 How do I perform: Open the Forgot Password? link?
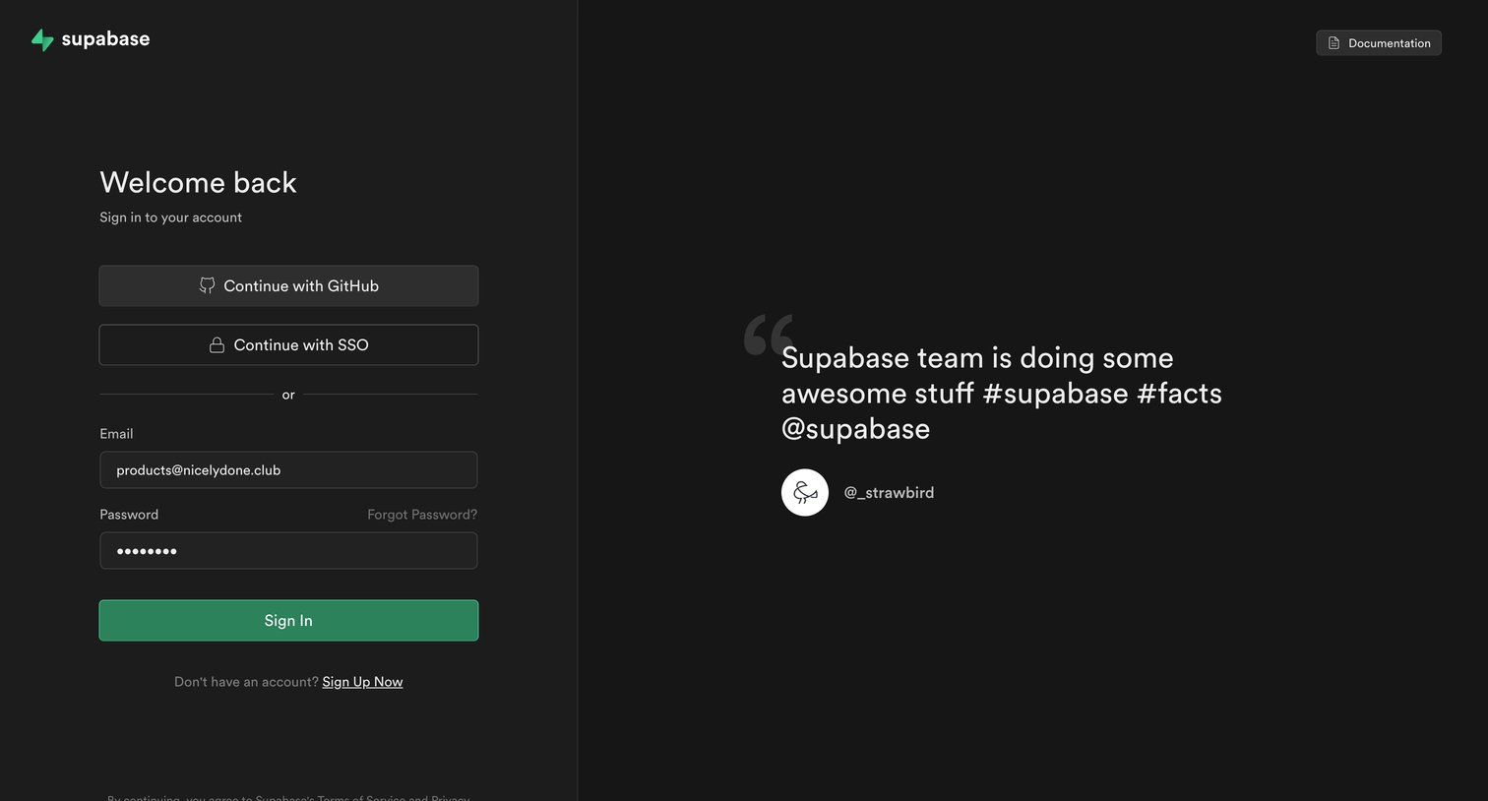[x=422, y=515]
